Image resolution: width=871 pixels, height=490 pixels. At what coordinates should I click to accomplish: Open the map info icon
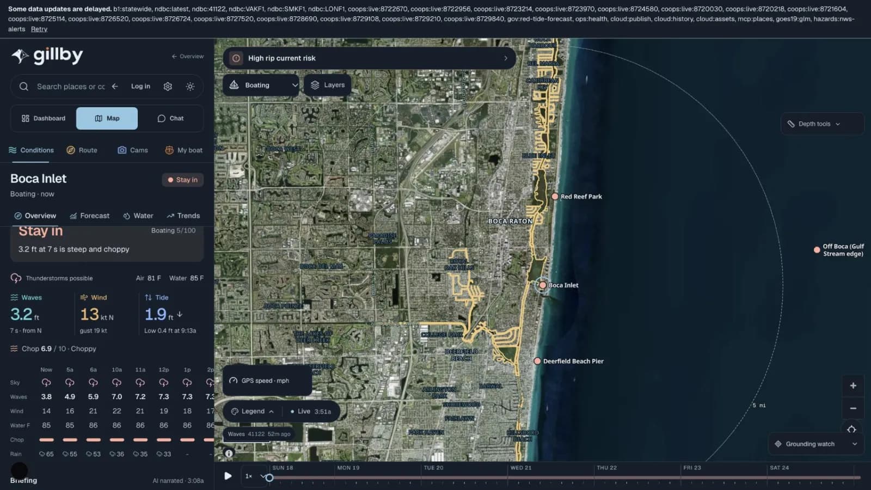(x=229, y=453)
